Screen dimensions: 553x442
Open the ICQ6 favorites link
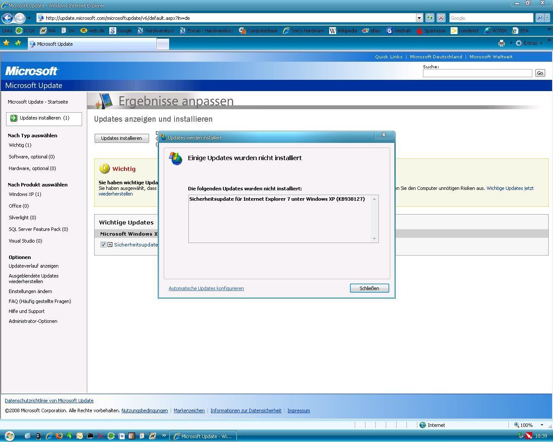point(25,31)
